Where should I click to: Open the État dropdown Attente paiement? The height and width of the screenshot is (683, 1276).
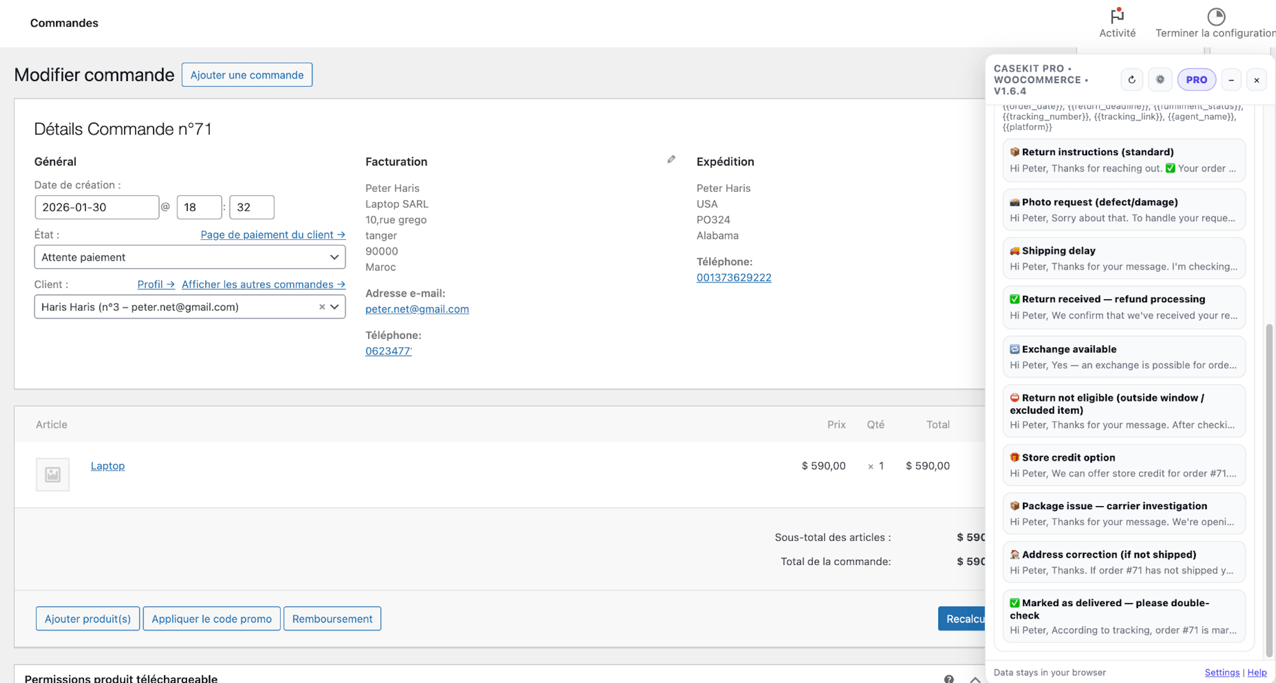[189, 257]
